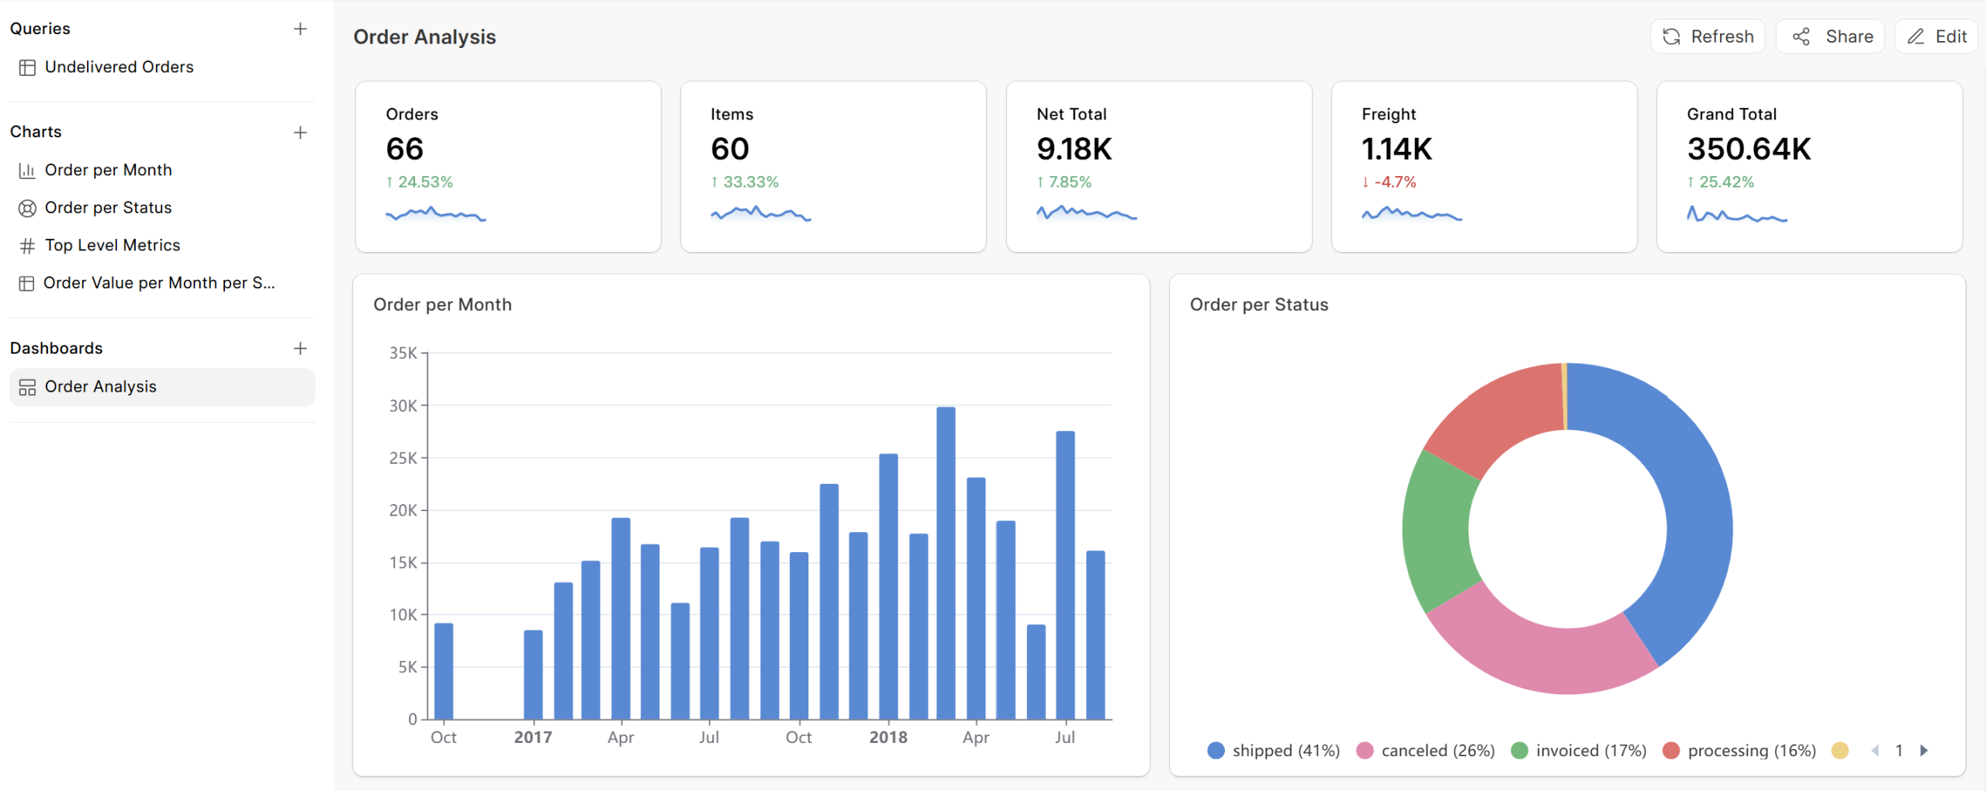Click the plus icon next to Queries
1986x791 pixels.
click(300, 29)
